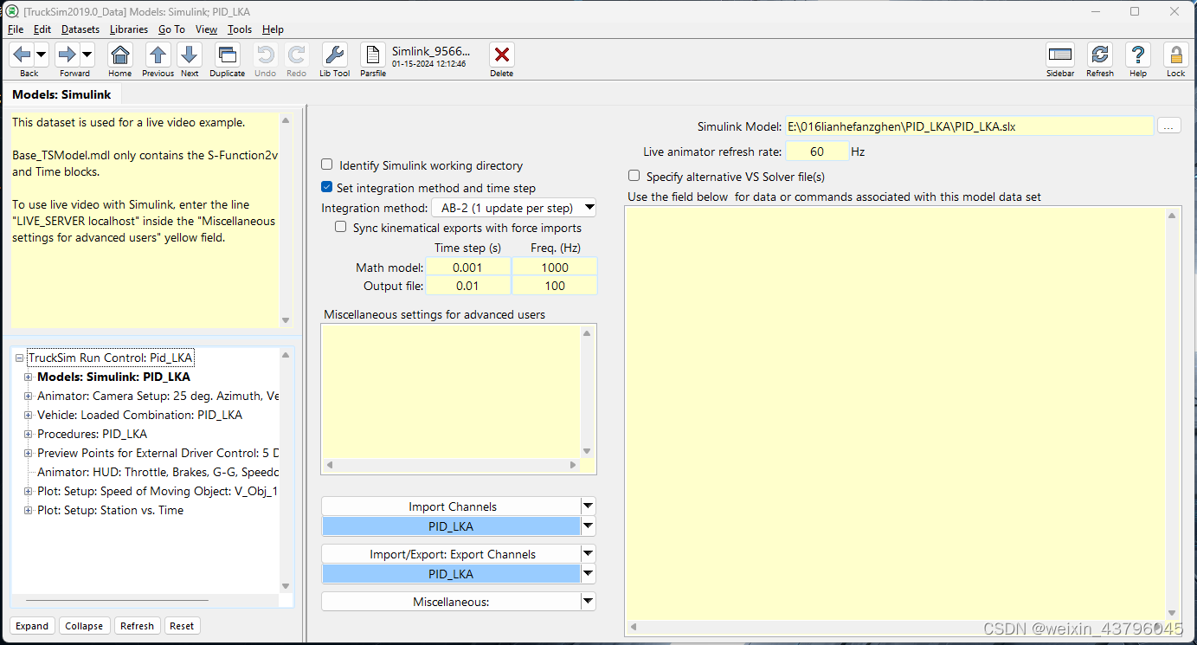Expand the Plot: Setup: Station vs. Time node

[x=29, y=510]
